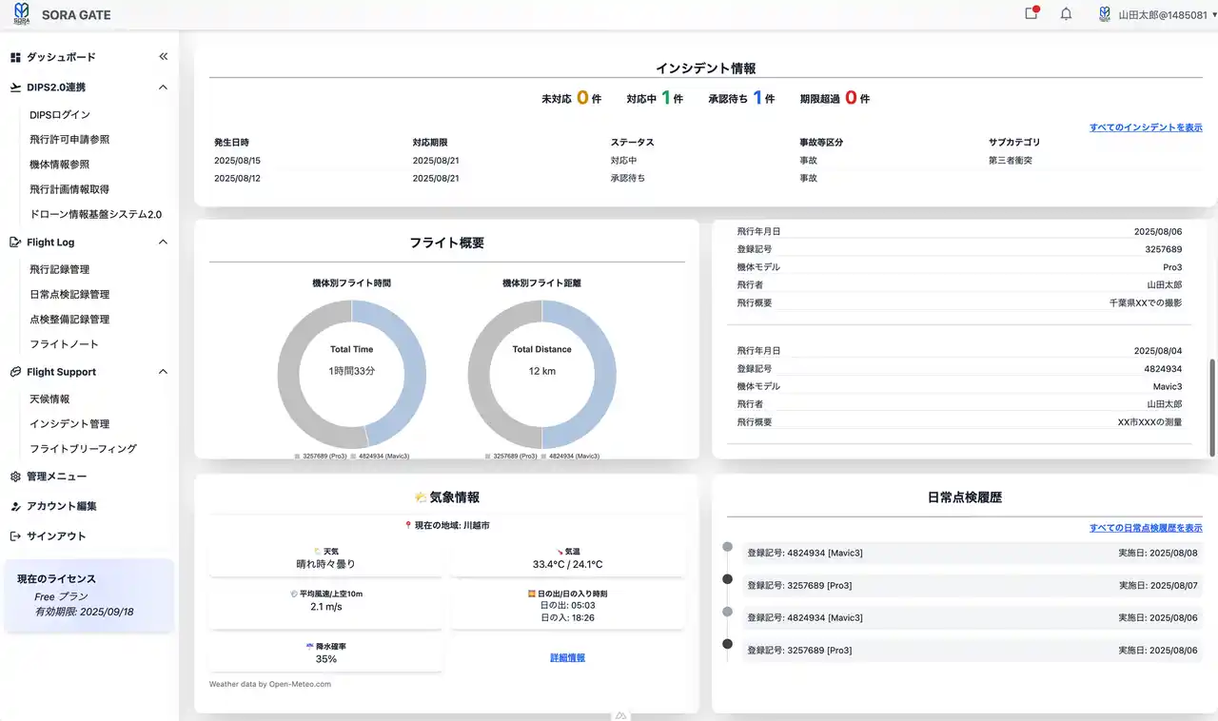Collapse the DIPS2.0連携 section
The height and width of the screenshot is (721, 1218).
[x=163, y=88]
